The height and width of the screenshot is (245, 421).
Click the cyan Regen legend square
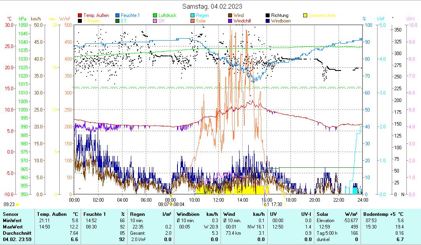coord(193,15)
